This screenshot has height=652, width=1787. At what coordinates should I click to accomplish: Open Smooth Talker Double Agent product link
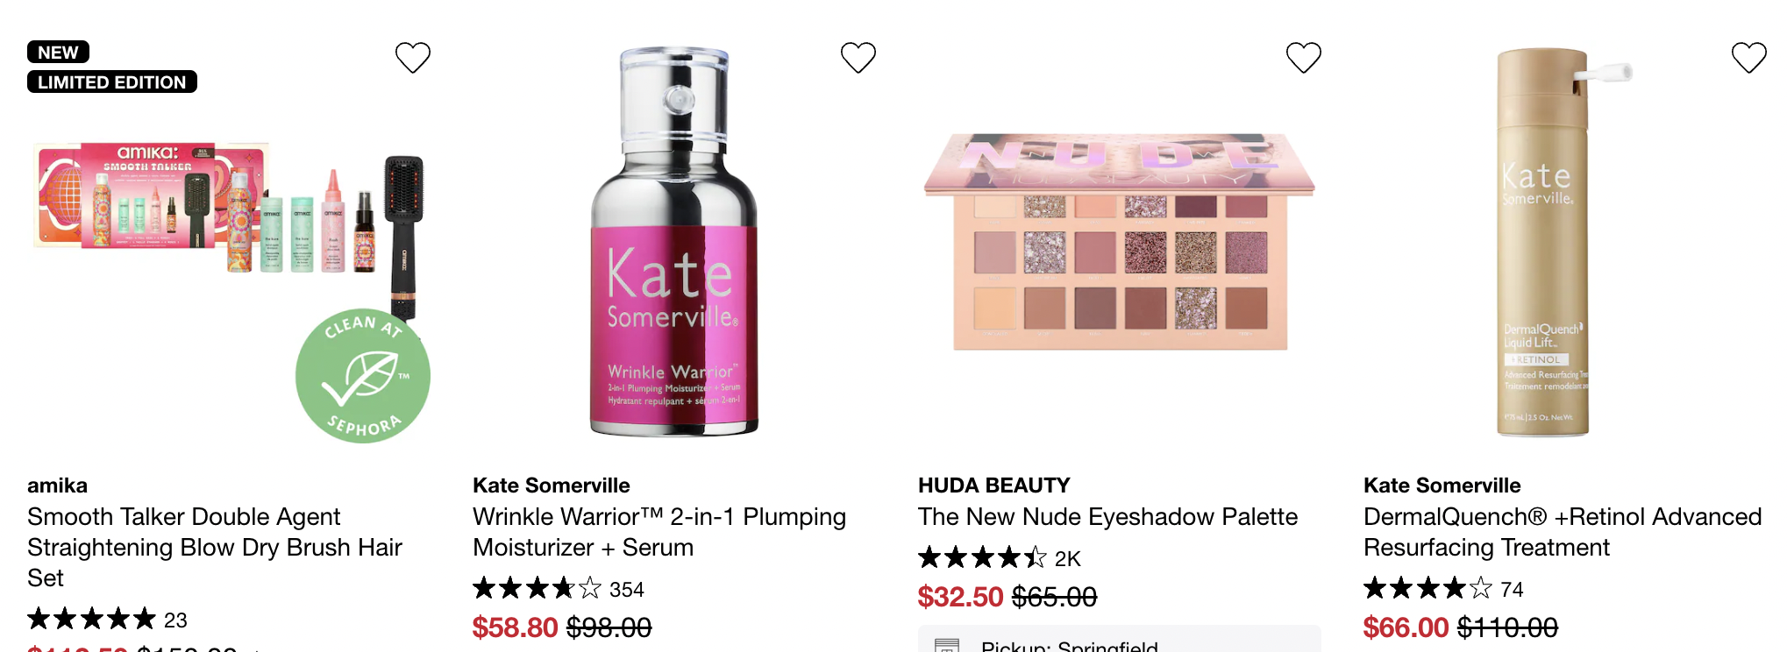215,547
